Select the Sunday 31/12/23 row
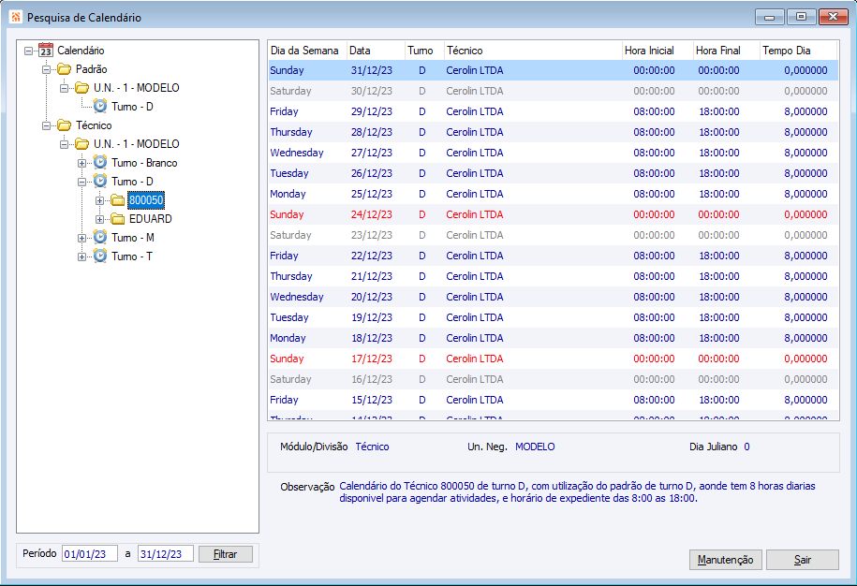This screenshot has width=857, height=586. click(x=554, y=70)
